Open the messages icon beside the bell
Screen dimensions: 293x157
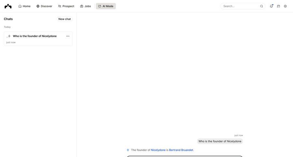pos(278,6)
